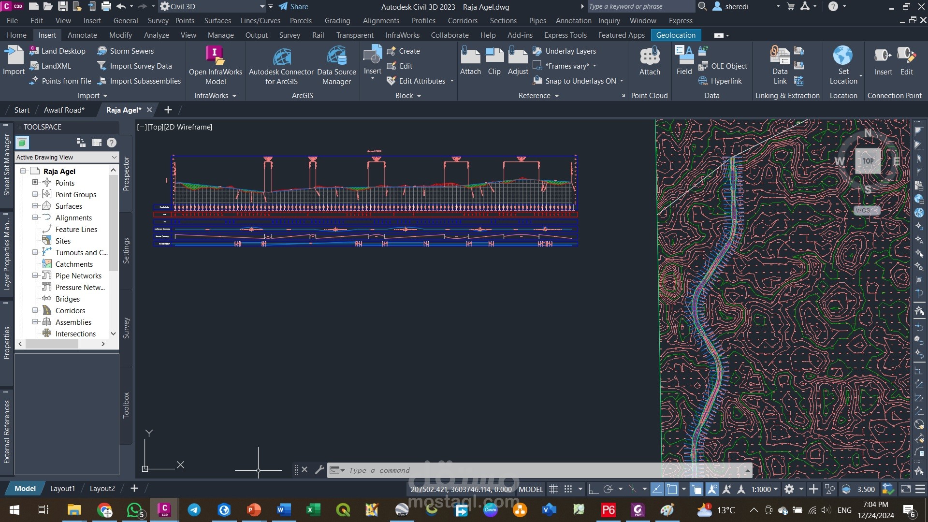Toggle MODEL space button in status bar

pos(531,489)
